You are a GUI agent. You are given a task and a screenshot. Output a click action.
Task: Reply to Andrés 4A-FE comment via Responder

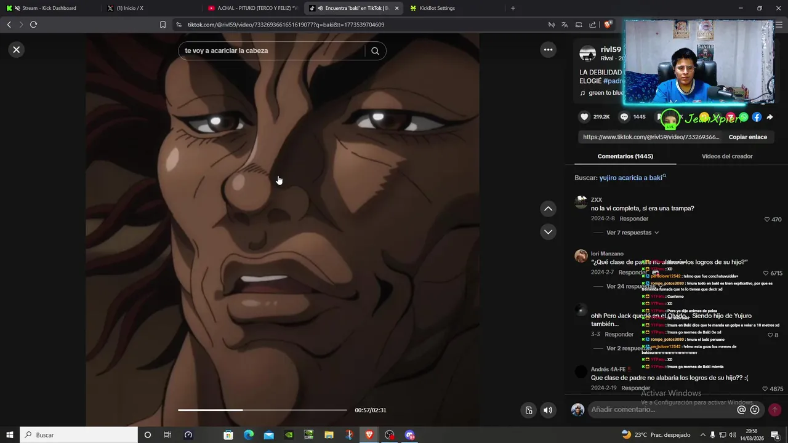pyautogui.click(x=635, y=388)
